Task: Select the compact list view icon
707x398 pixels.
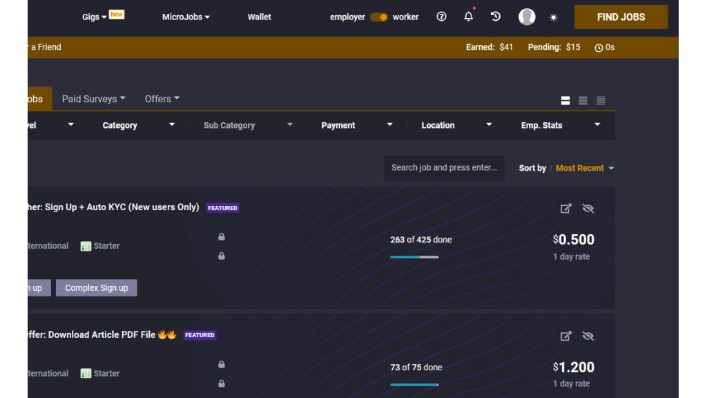Action: pos(601,101)
